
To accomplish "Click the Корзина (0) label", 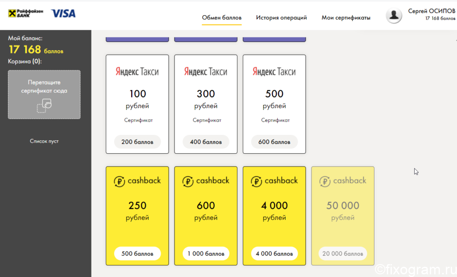I will [25, 61].
